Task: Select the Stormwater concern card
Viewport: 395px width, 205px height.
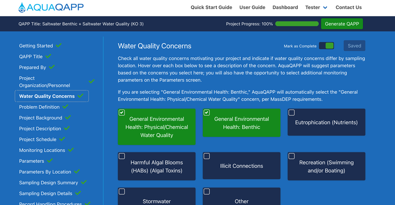Action: pyautogui.click(x=157, y=197)
